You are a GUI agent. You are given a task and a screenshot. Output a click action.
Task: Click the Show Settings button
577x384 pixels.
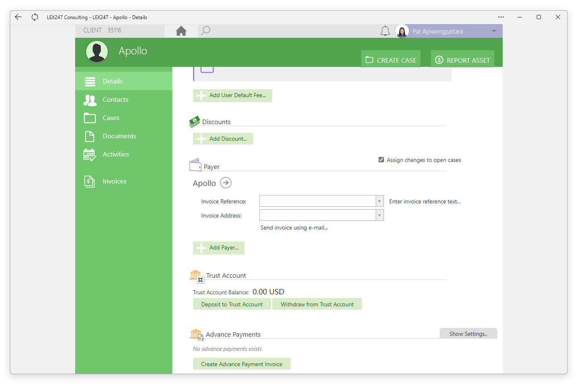468,334
